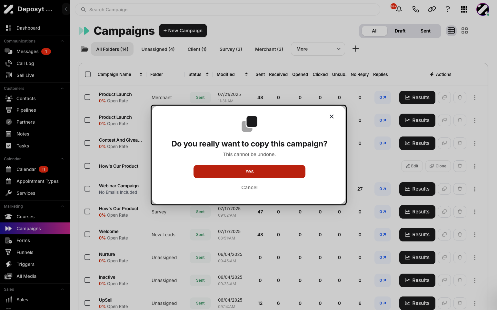Close the copy campaign dialog

pos(332,117)
